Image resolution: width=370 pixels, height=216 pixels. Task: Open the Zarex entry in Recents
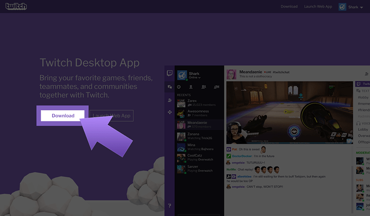[199, 103]
